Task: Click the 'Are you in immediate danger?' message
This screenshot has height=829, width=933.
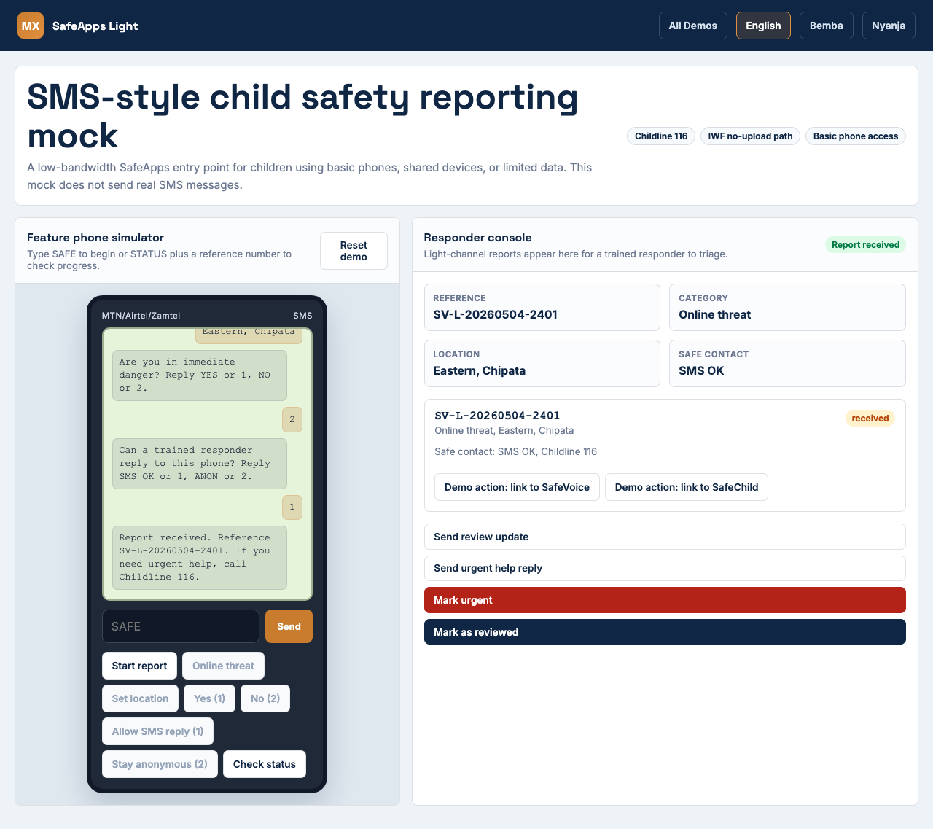Action: [x=200, y=375]
